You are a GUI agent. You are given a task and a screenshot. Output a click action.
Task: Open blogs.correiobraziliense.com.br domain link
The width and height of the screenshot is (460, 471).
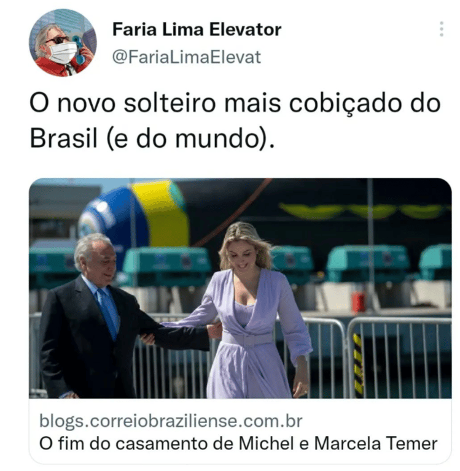(x=171, y=421)
